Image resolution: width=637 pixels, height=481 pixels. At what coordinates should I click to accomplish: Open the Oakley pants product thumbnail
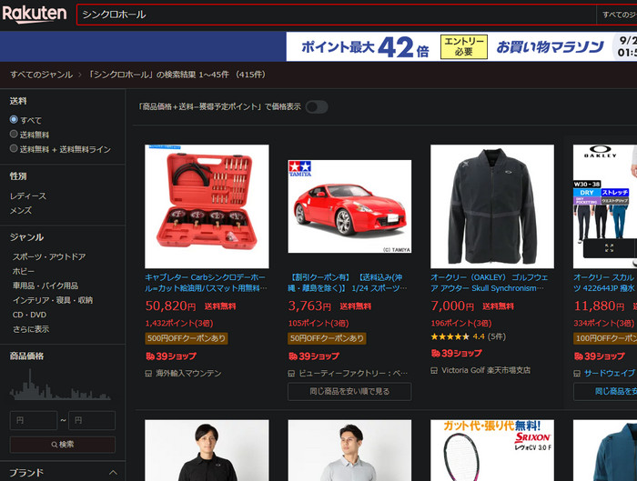coord(605,206)
